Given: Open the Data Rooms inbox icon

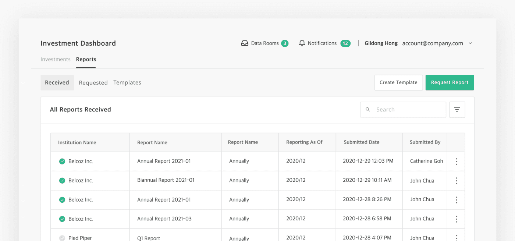Looking at the screenshot, I should (x=245, y=43).
